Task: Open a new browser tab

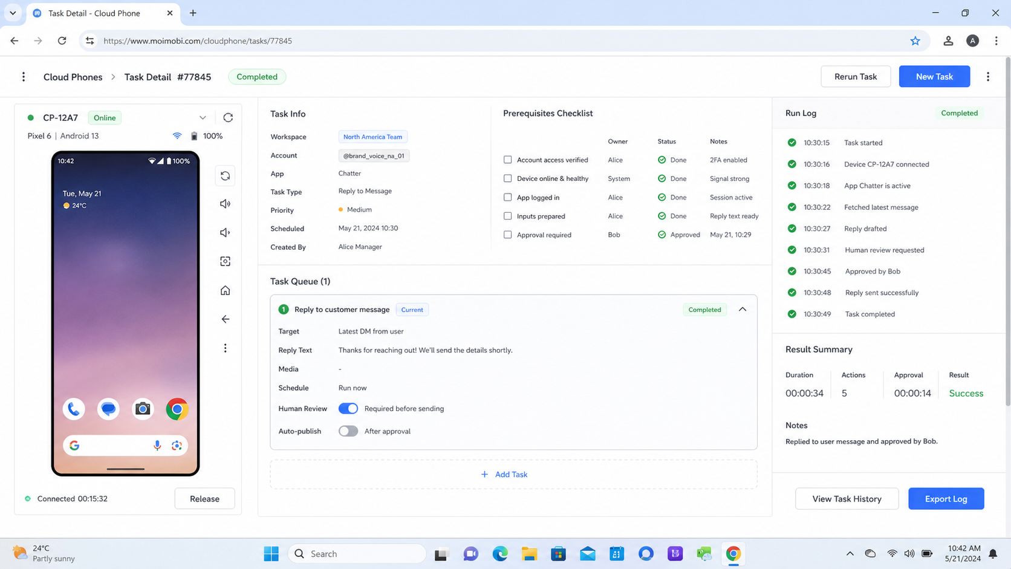Action: coord(193,13)
